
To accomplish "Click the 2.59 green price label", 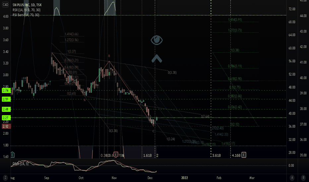I will (x=6, y=99).
